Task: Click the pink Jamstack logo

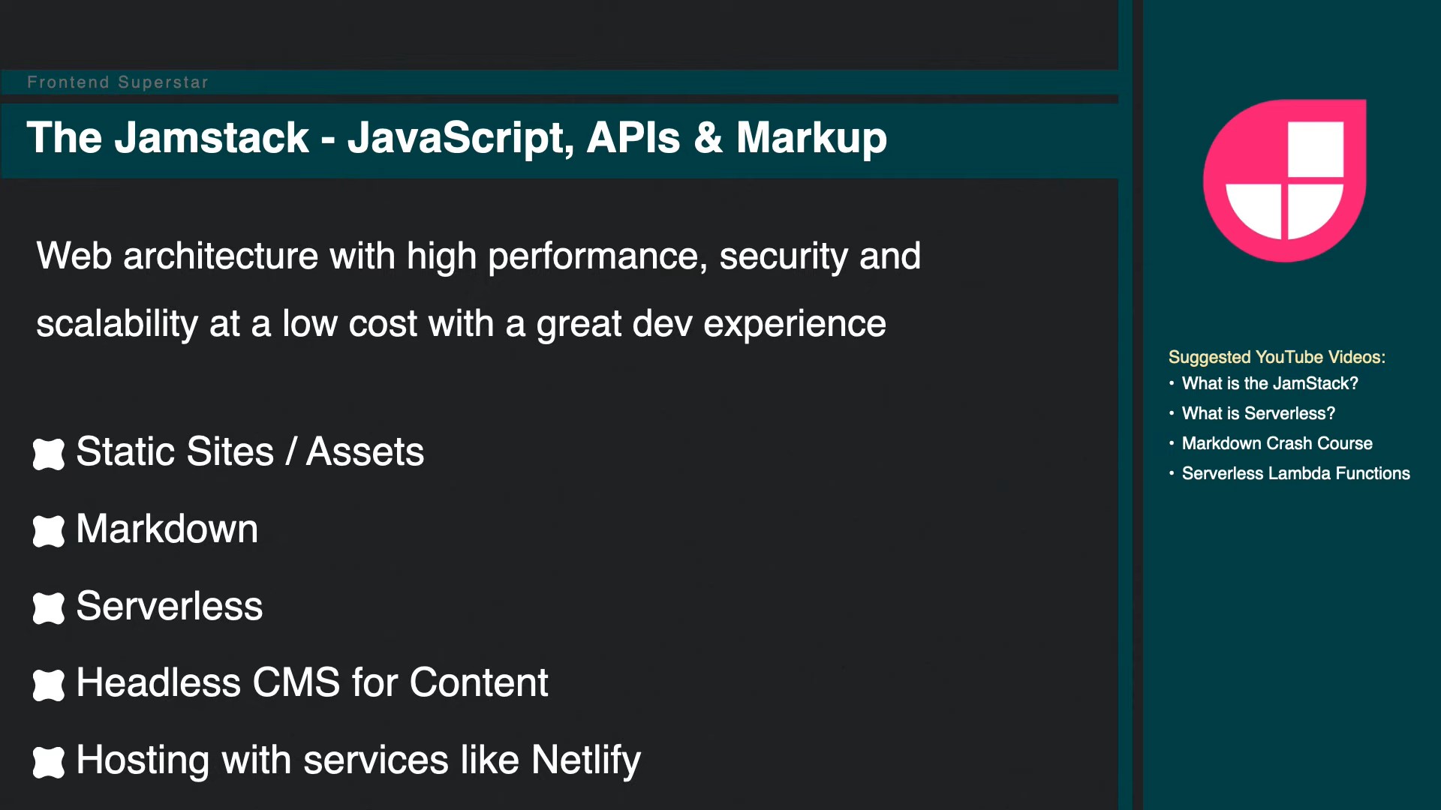Action: click(1284, 181)
